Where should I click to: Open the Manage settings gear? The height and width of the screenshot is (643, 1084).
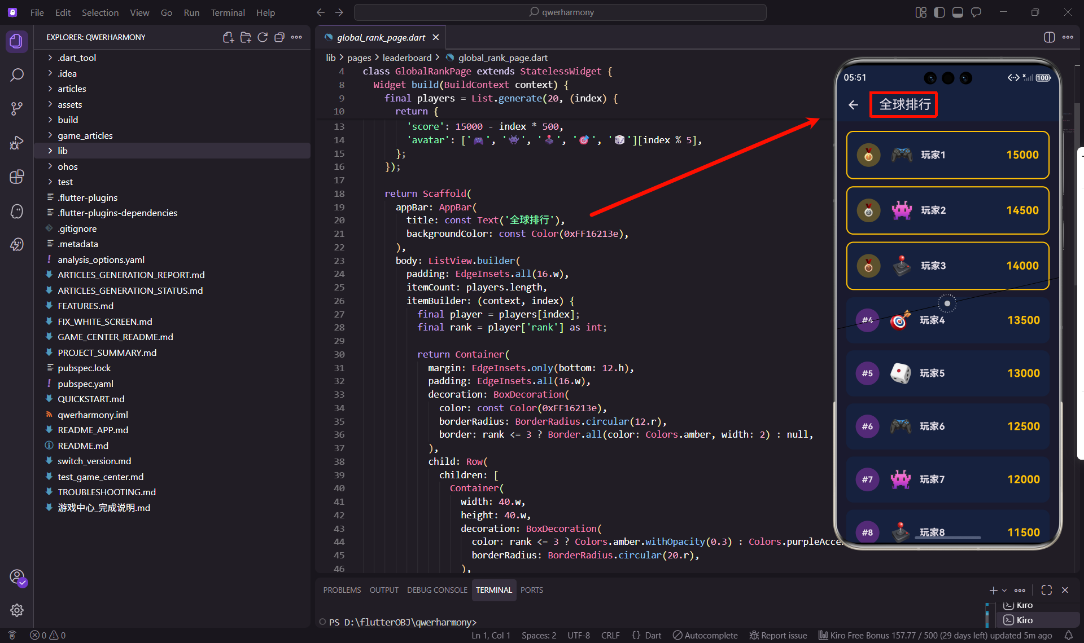tap(17, 610)
